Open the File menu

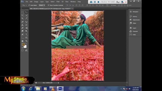pyautogui.click(x=27, y=2)
